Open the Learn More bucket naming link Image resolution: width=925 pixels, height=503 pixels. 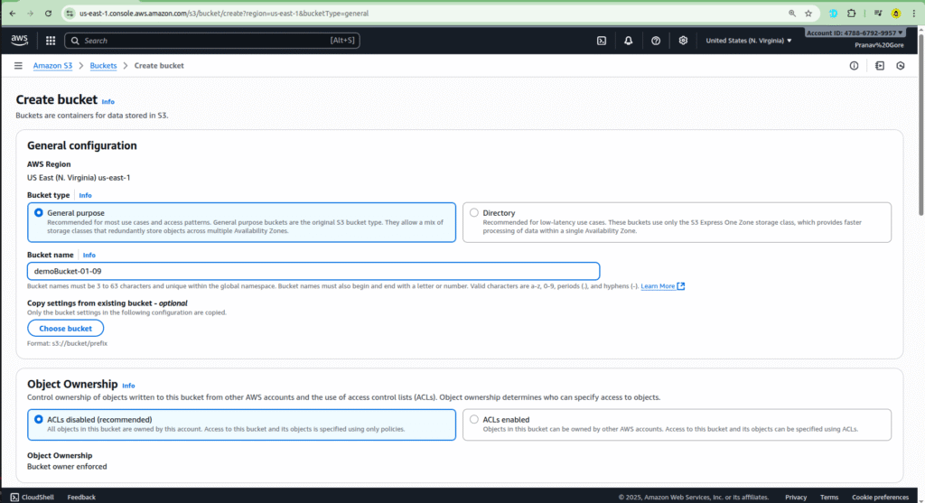coord(658,286)
